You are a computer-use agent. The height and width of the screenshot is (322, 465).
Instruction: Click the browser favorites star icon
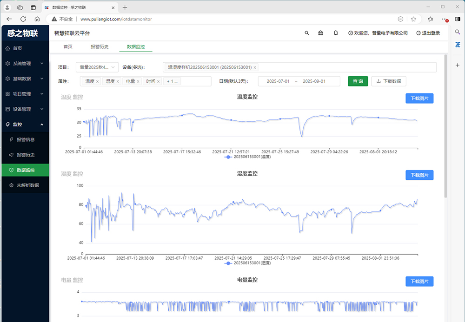pyautogui.click(x=413, y=19)
